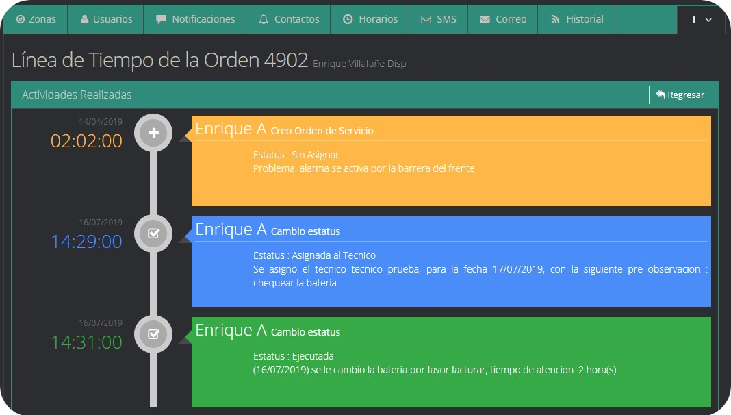Select the Zonas gear icon
Screen dimensions: 731x415
[21, 19]
